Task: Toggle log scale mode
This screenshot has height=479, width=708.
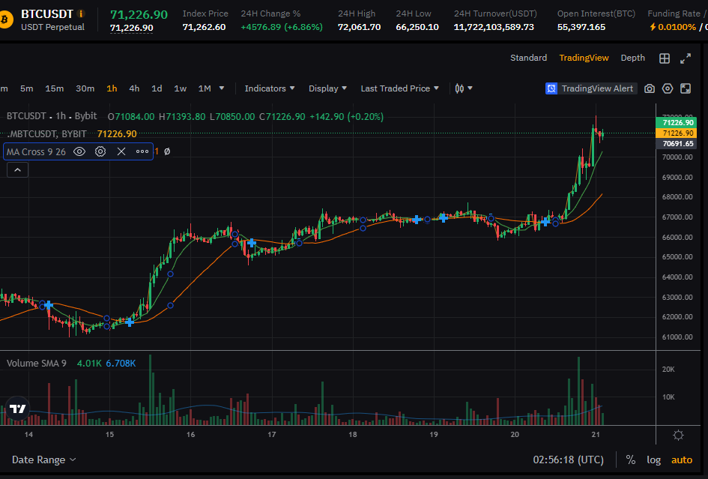Action: pyautogui.click(x=653, y=460)
